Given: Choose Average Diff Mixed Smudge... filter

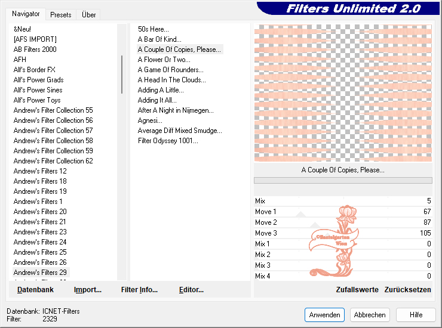Looking at the screenshot, I should pos(180,131).
